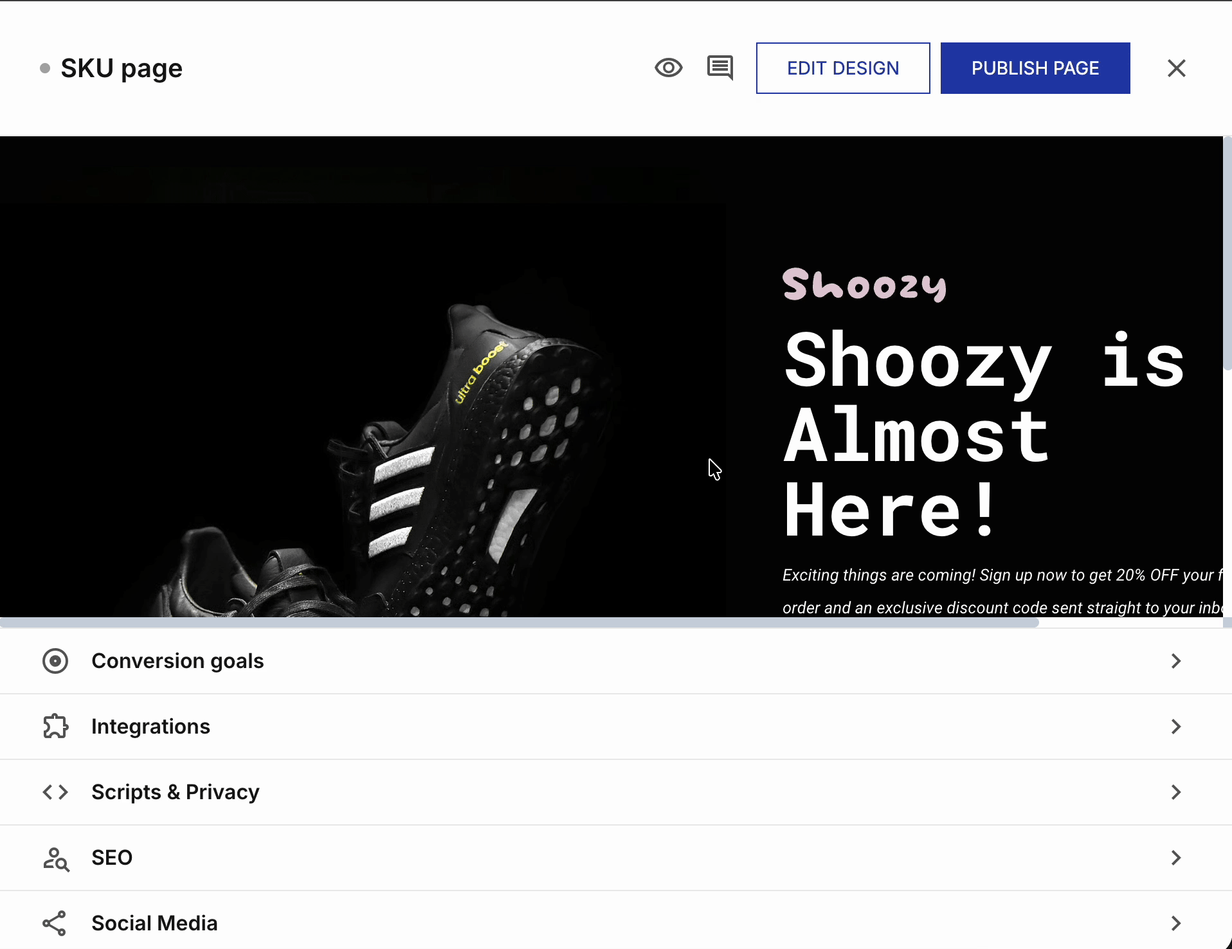Image resolution: width=1232 pixels, height=949 pixels.
Task: Click the Integrations puzzle piece icon
Action: tap(55, 727)
